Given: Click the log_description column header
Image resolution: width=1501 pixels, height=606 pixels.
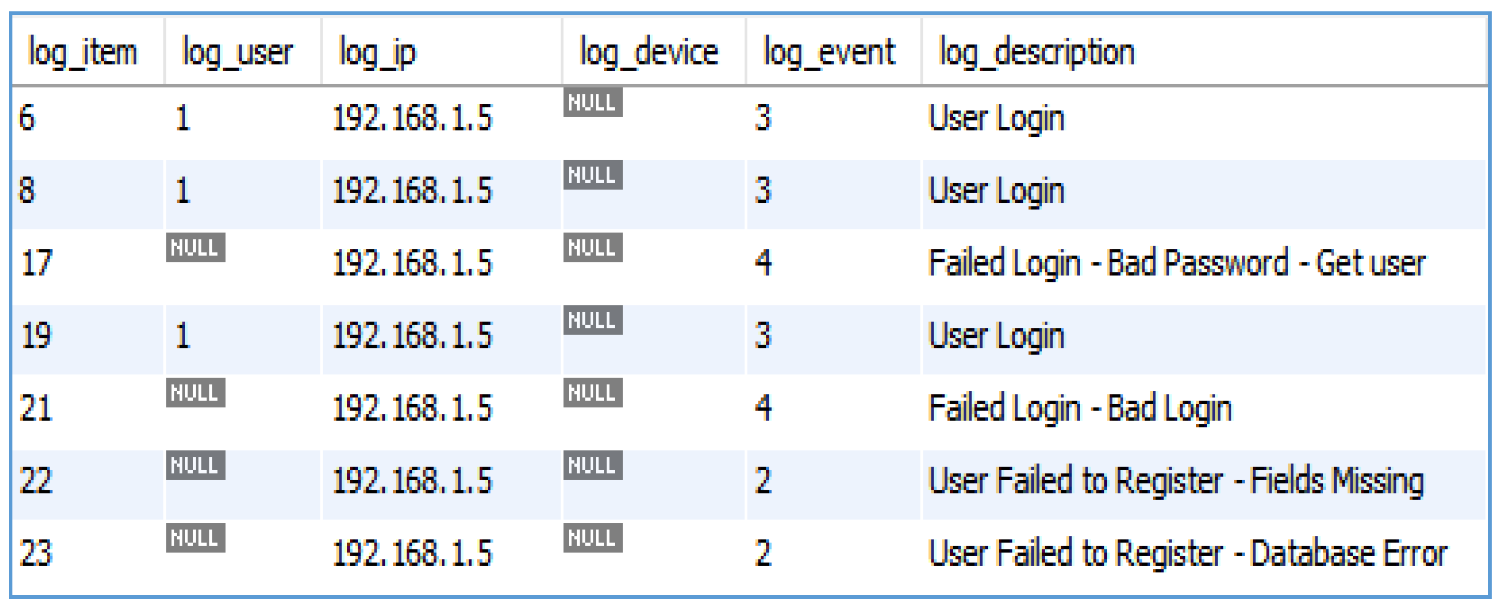Looking at the screenshot, I should 1036,52.
